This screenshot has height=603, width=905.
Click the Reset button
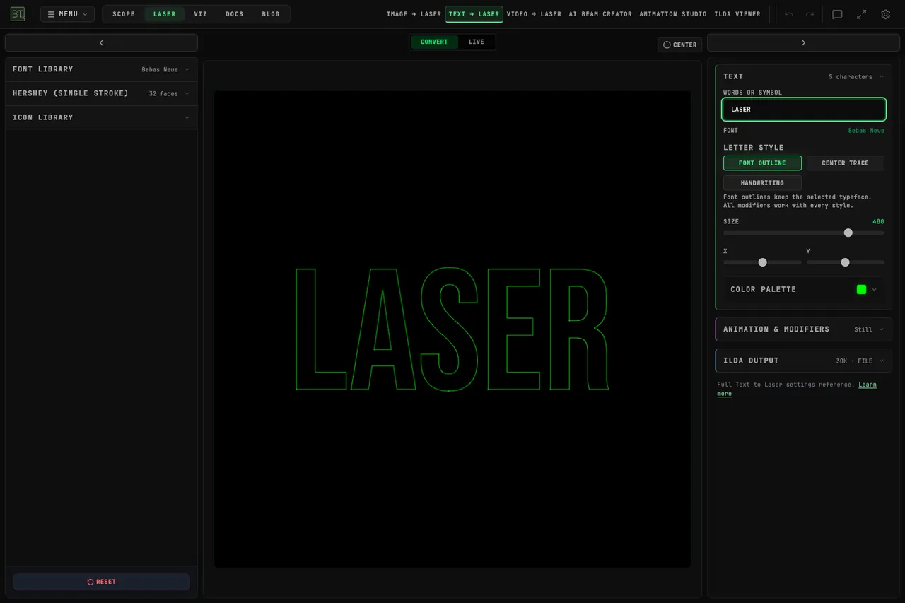[101, 582]
